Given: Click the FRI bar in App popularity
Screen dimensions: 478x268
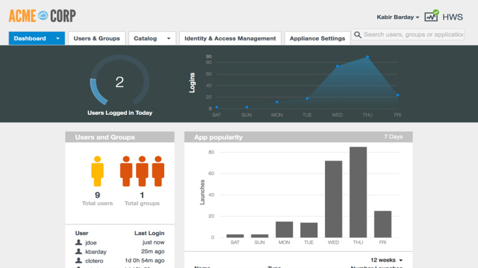Looking at the screenshot, I should click(383, 224).
